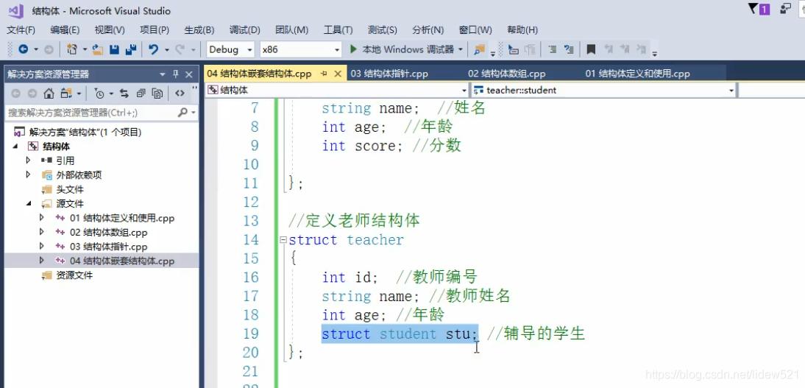Collapse All in Solution Explorer

(141, 94)
